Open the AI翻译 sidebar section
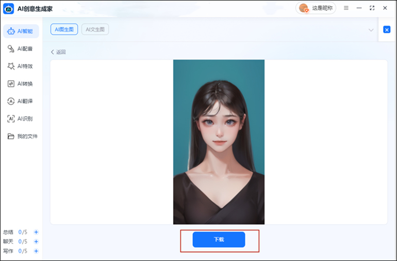 pyautogui.click(x=21, y=101)
